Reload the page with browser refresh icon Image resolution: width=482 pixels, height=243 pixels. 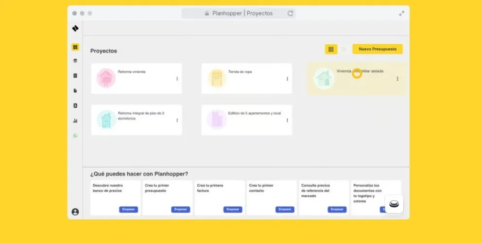point(290,14)
